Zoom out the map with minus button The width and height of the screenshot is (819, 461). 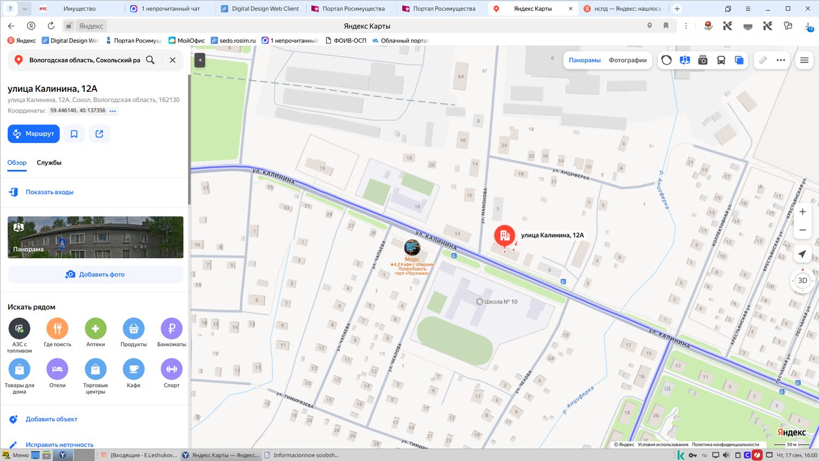tap(803, 230)
